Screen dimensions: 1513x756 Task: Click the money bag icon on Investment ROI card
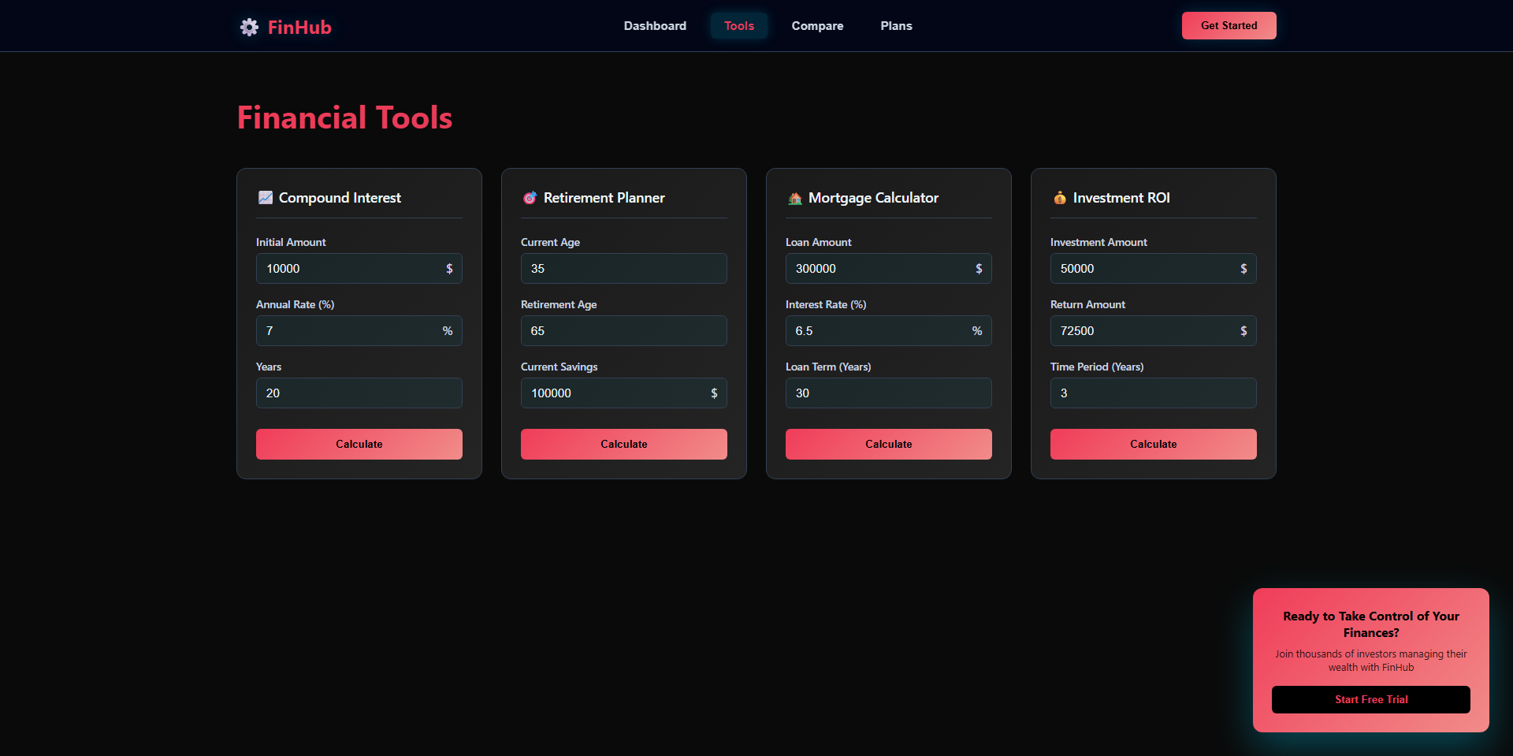1059,197
